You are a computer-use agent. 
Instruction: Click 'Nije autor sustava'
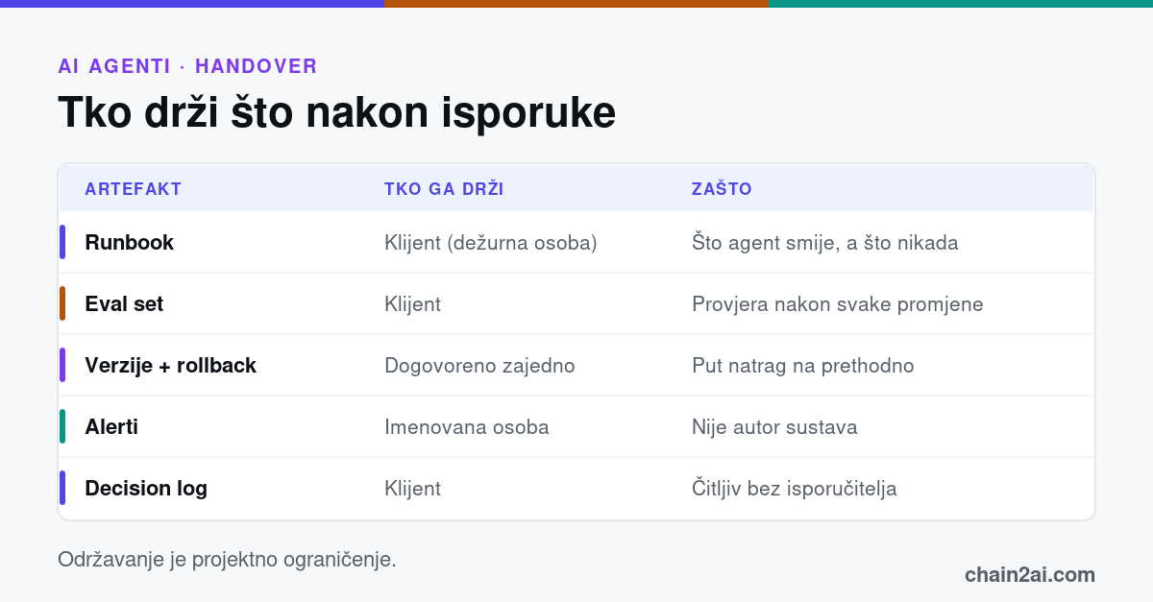point(774,427)
